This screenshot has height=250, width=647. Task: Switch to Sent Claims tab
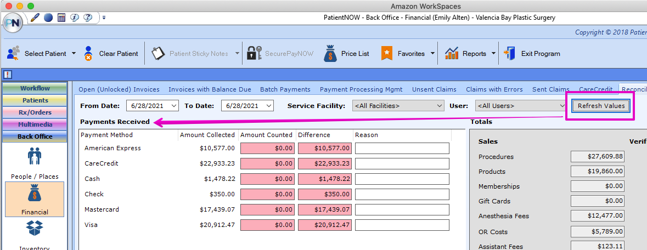(551, 89)
